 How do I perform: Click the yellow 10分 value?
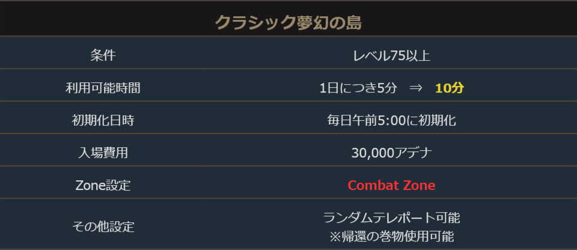[450, 88]
